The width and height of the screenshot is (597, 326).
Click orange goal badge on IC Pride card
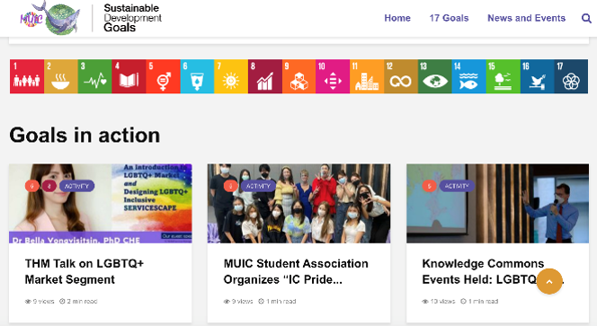click(231, 186)
